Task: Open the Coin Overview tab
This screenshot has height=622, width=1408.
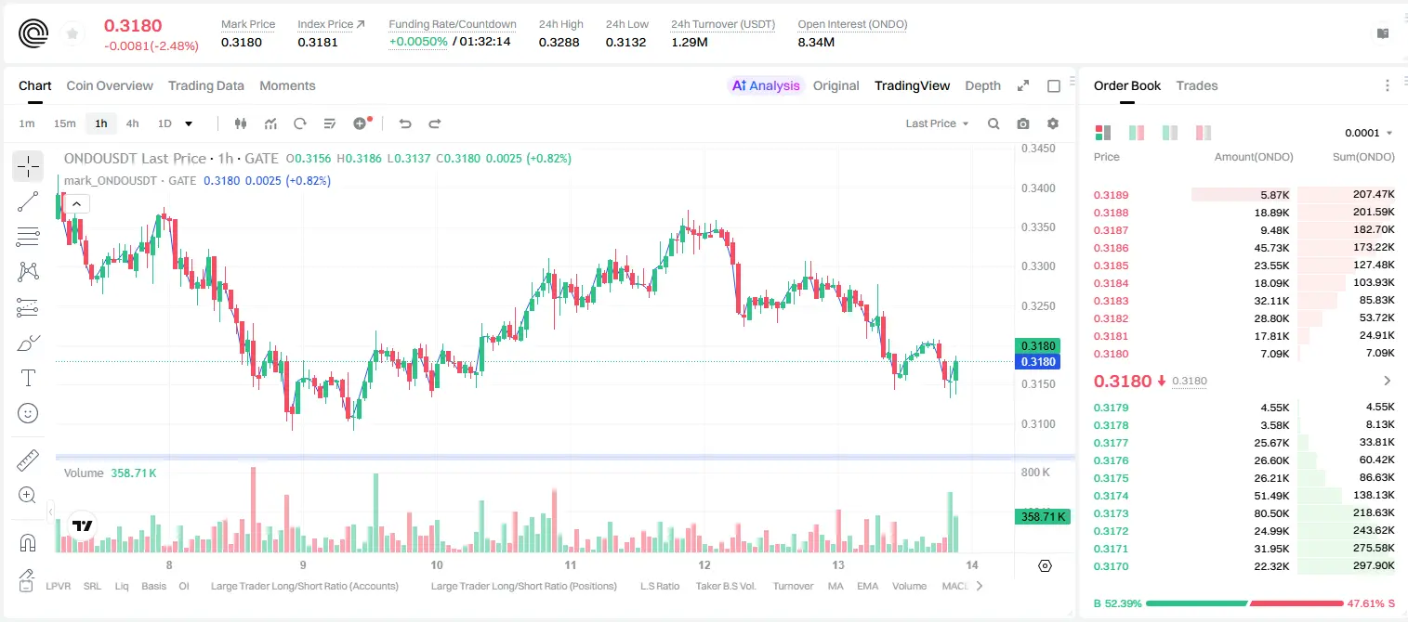Action: click(110, 85)
